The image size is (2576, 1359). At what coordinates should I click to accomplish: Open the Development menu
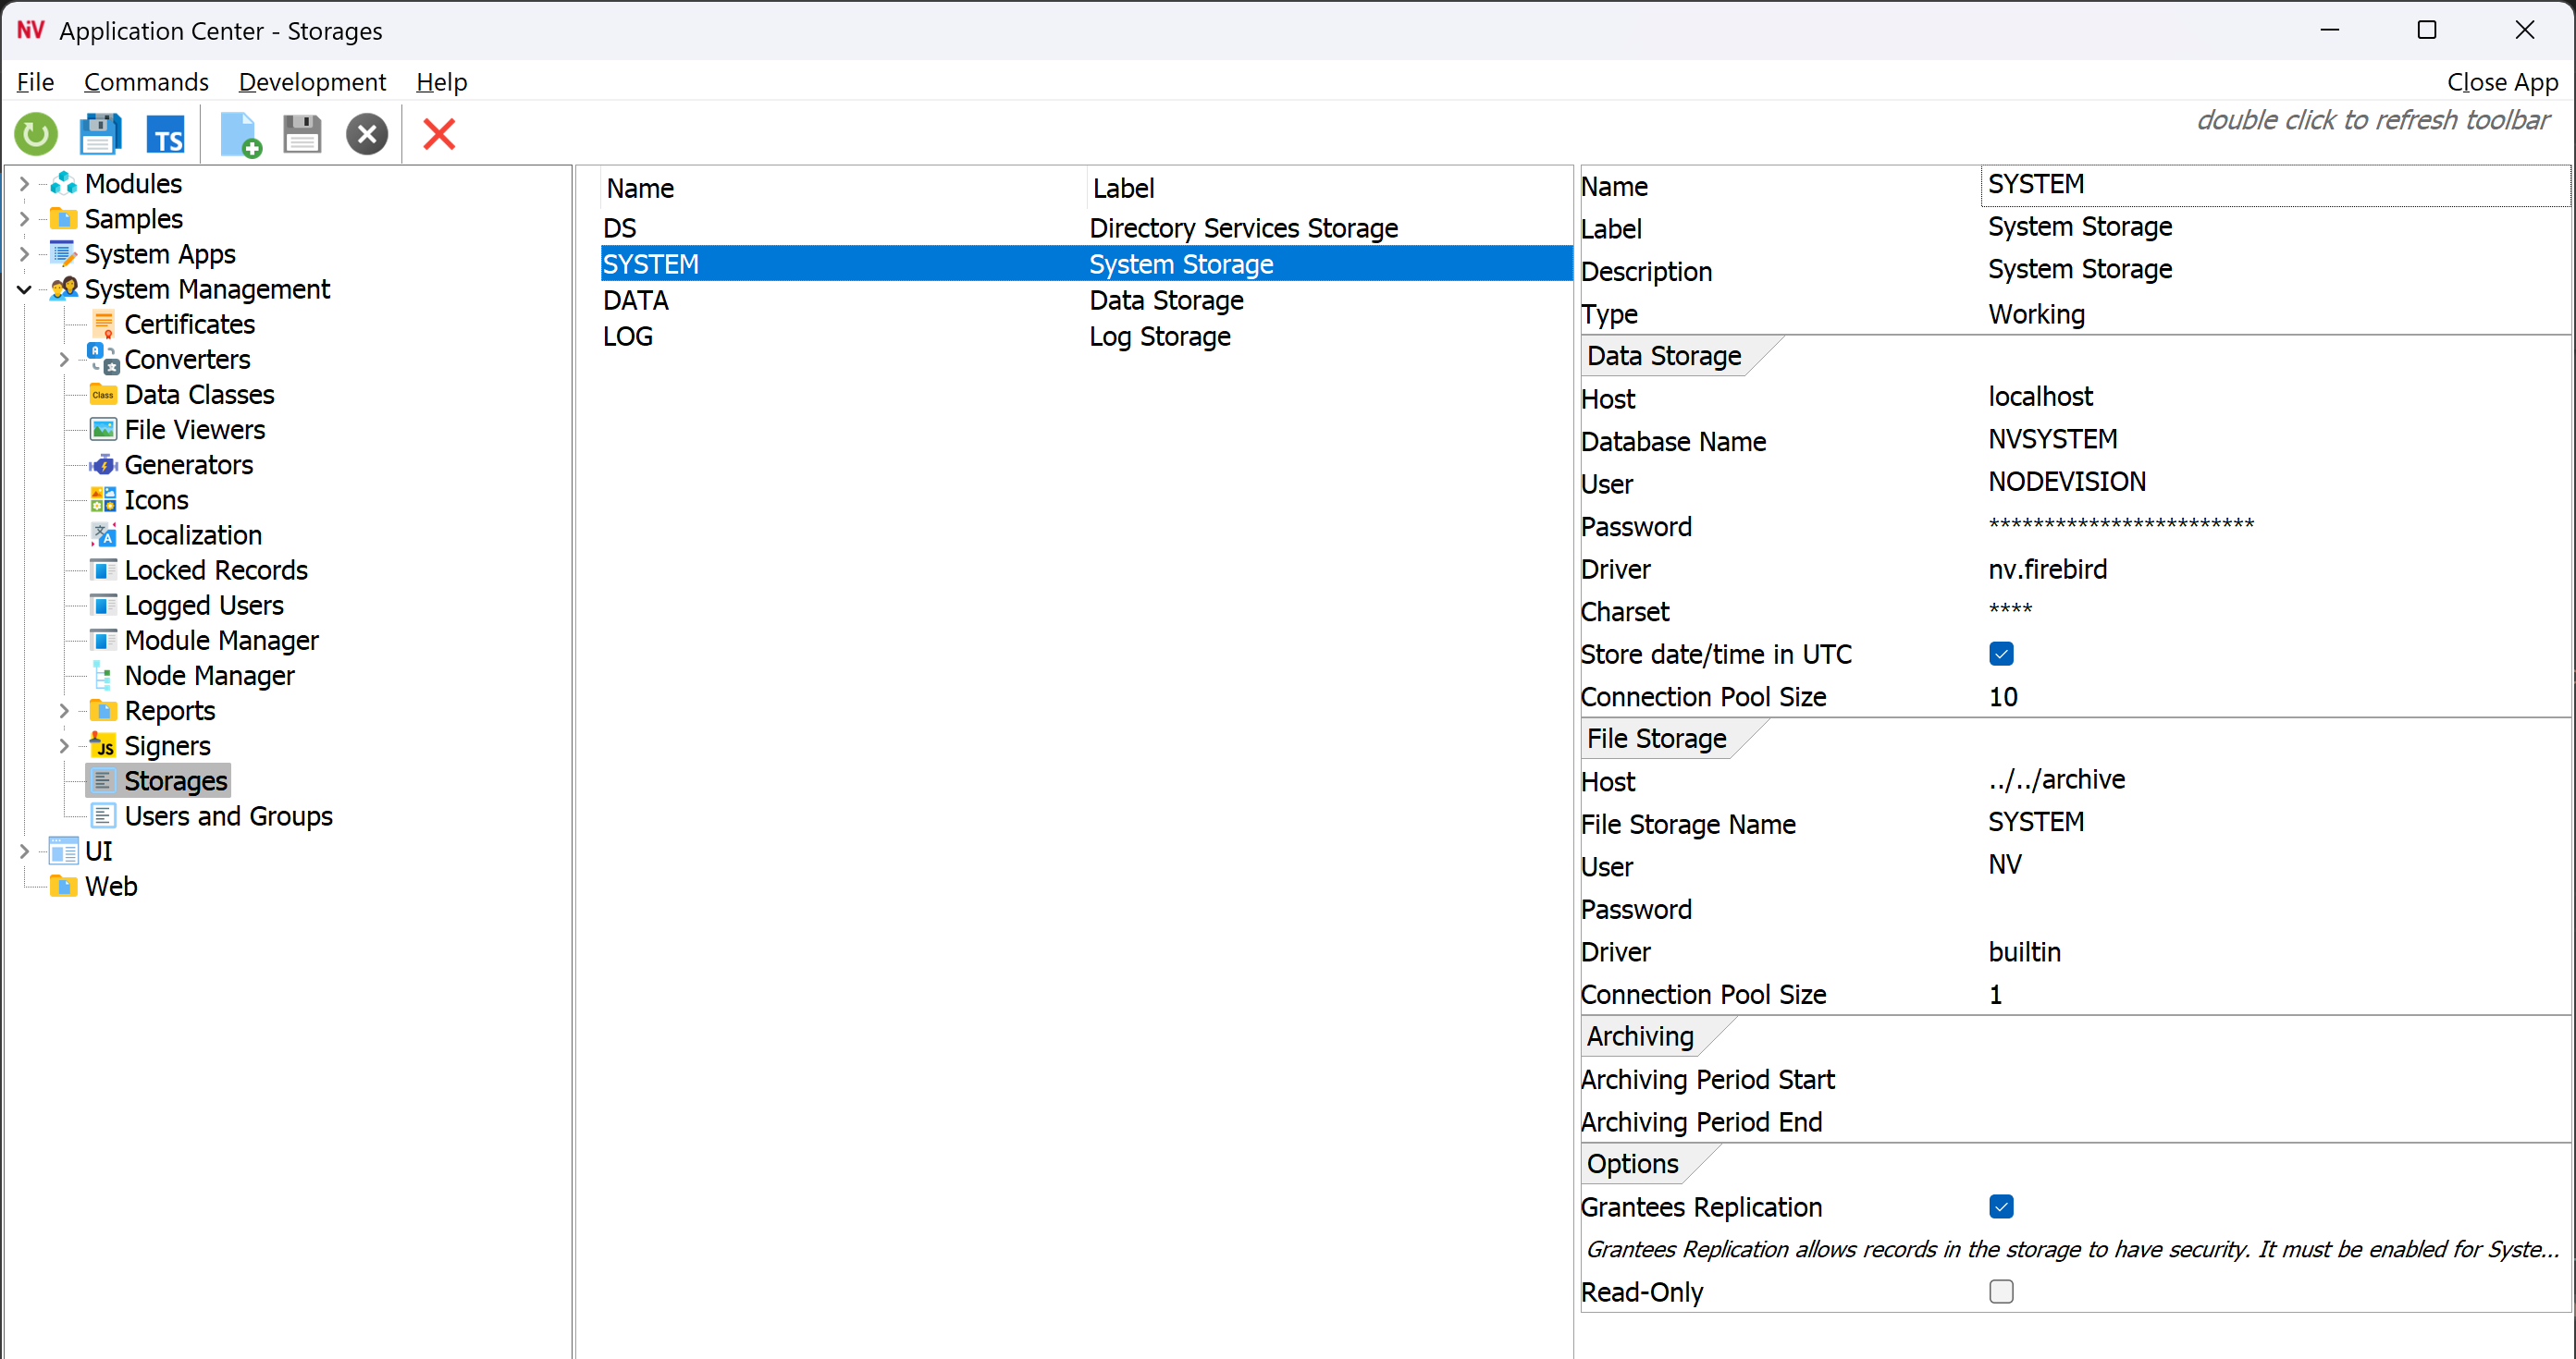click(312, 82)
